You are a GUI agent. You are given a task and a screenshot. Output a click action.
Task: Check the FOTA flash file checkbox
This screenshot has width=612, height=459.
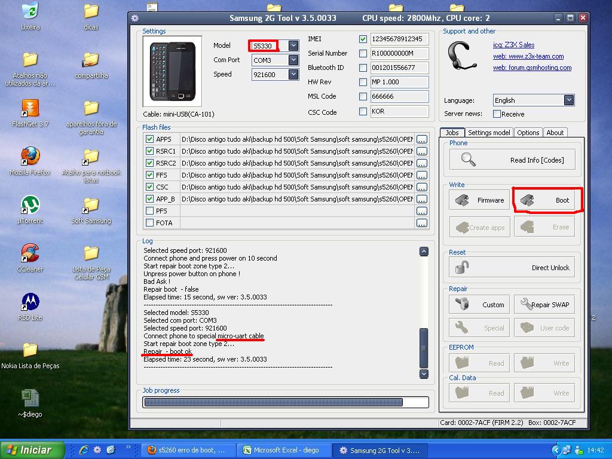click(x=149, y=223)
